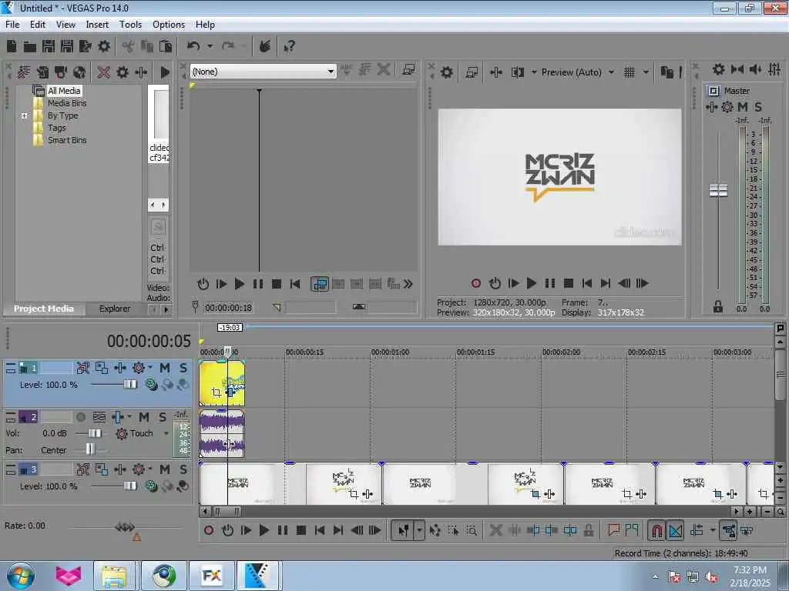Toggle Enable Snapping magnet button

pyautogui.click(x=656, y=530)
